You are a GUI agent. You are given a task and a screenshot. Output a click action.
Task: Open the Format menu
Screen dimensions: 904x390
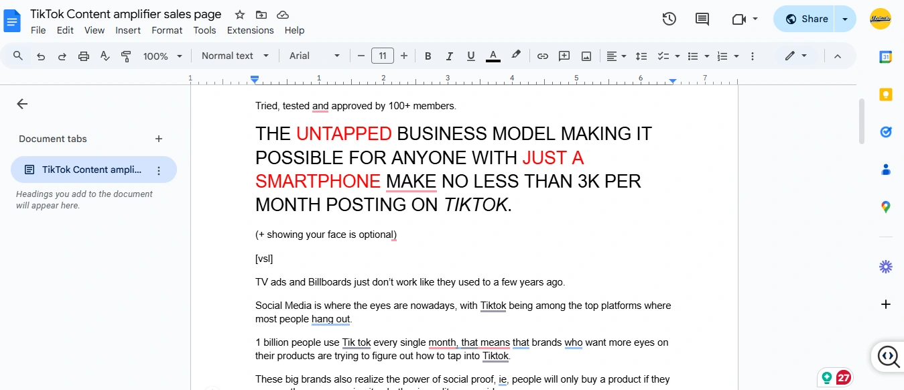click(x=167, y=30)
